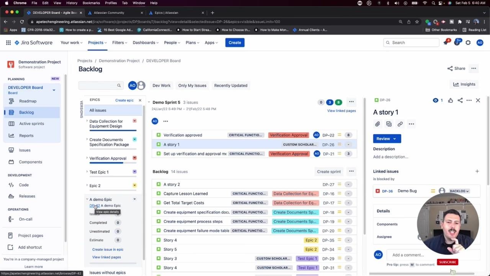Open the Jira app switcher grid icon
The width and height of the screenshot is (490, 276).
(x=8, y=43)
